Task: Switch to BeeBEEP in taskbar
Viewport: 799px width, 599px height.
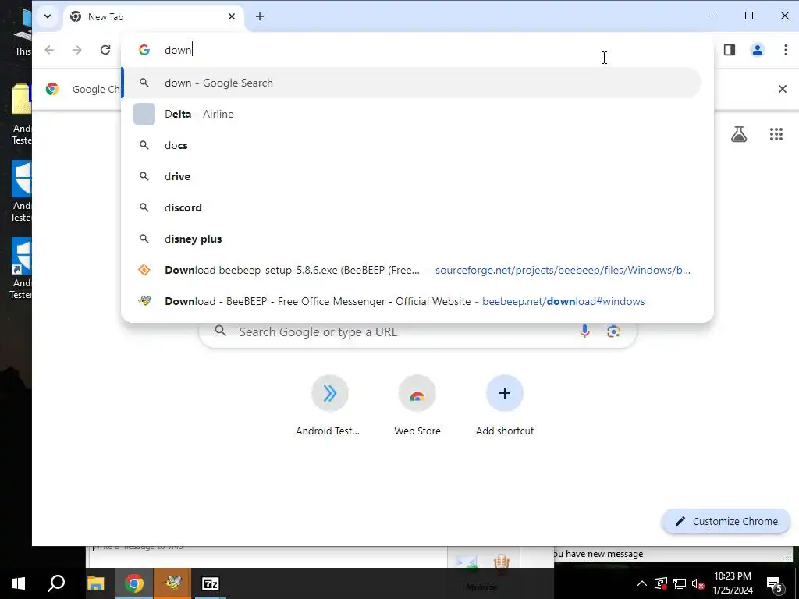Action: coord(172,583)
